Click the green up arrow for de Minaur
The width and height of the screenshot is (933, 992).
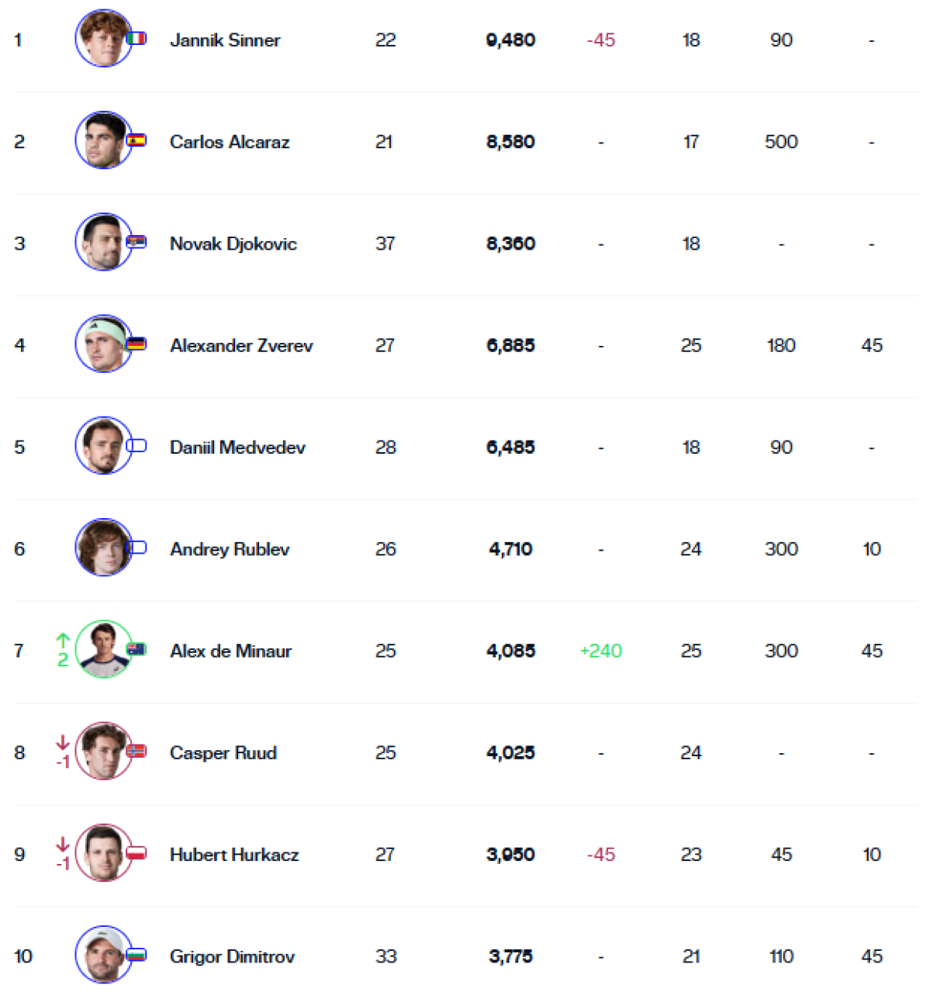click(63, 641)
